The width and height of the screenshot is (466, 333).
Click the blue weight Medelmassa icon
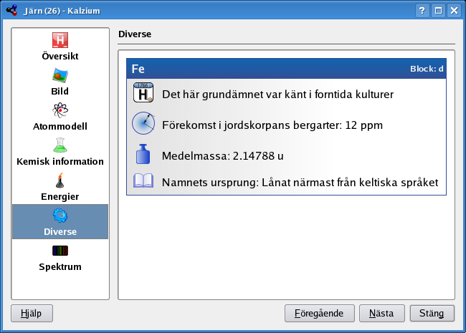(x=143, y=154)
